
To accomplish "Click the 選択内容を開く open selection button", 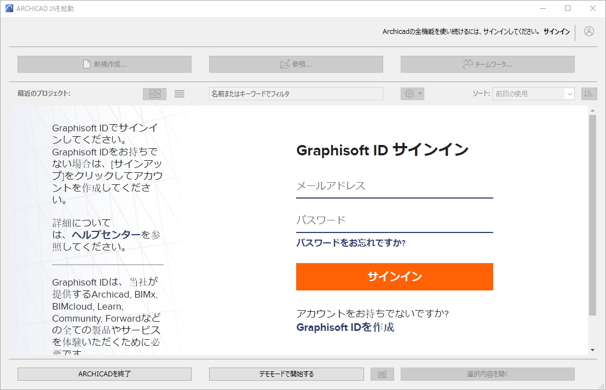I will (x=487, y=374).
